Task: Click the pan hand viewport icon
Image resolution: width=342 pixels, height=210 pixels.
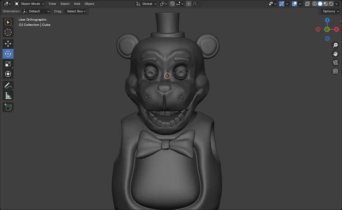Action: tap(335, 54)
